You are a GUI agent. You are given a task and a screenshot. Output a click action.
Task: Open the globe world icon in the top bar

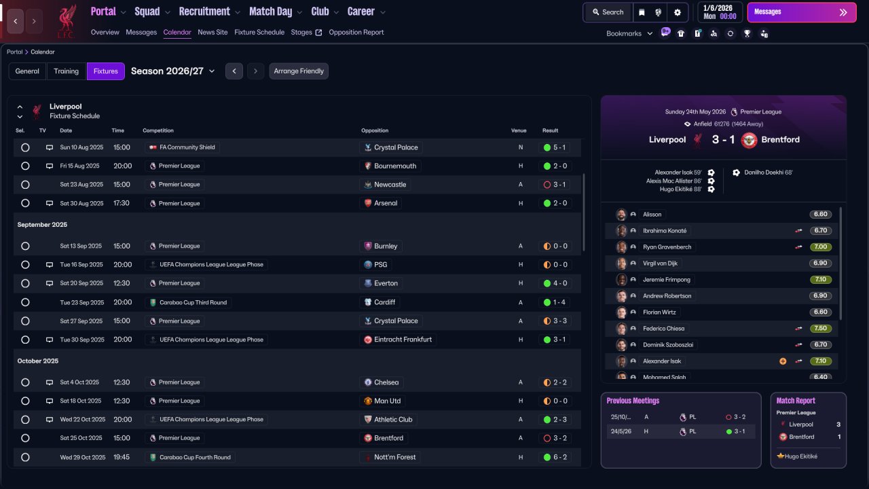(x=659, y=12)
